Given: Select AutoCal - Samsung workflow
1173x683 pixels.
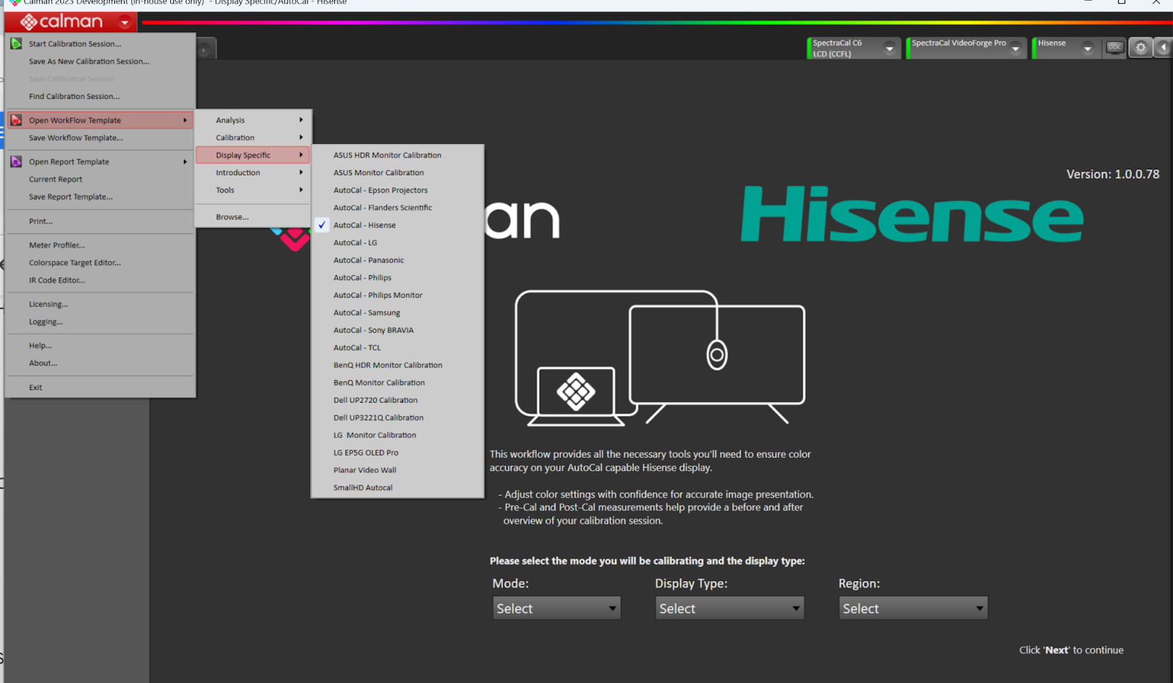Looking at the screenshot, I should (x=397, y=313).
